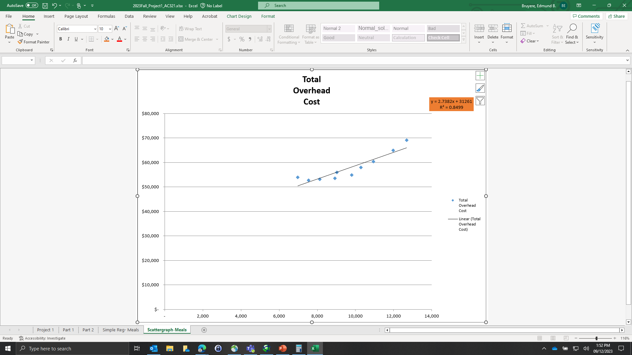Viewport: 632px width, 355px height.
Task: Click the Share button
Action: pyautogui.click(x=617, y=16)
